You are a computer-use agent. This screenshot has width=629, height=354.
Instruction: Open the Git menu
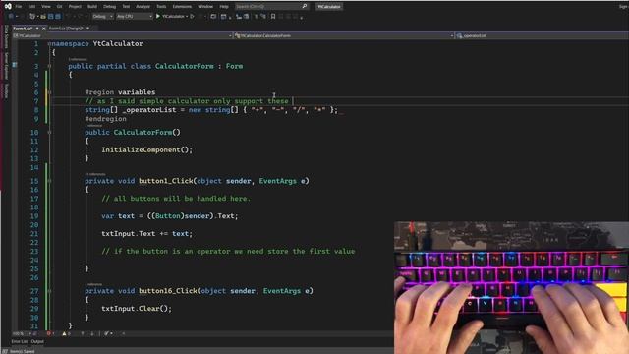pos(59,7)
